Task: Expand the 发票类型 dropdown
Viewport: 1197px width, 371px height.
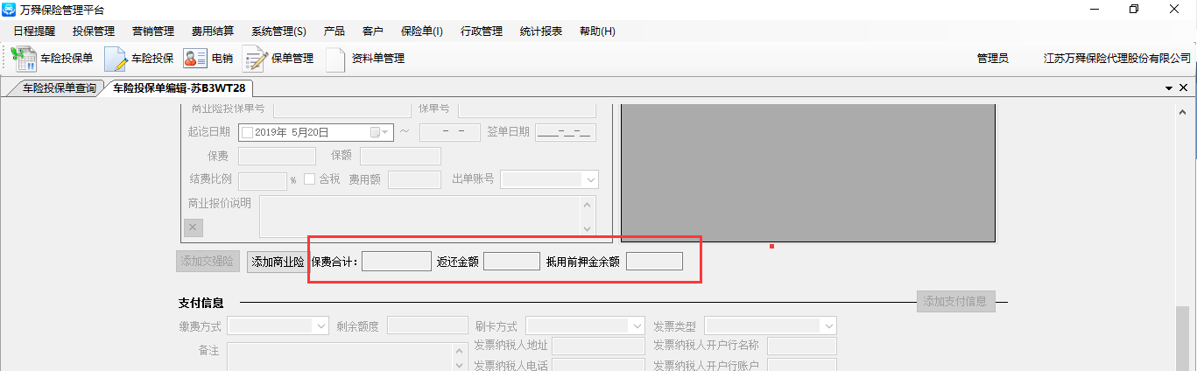Action: coord(828,325)
